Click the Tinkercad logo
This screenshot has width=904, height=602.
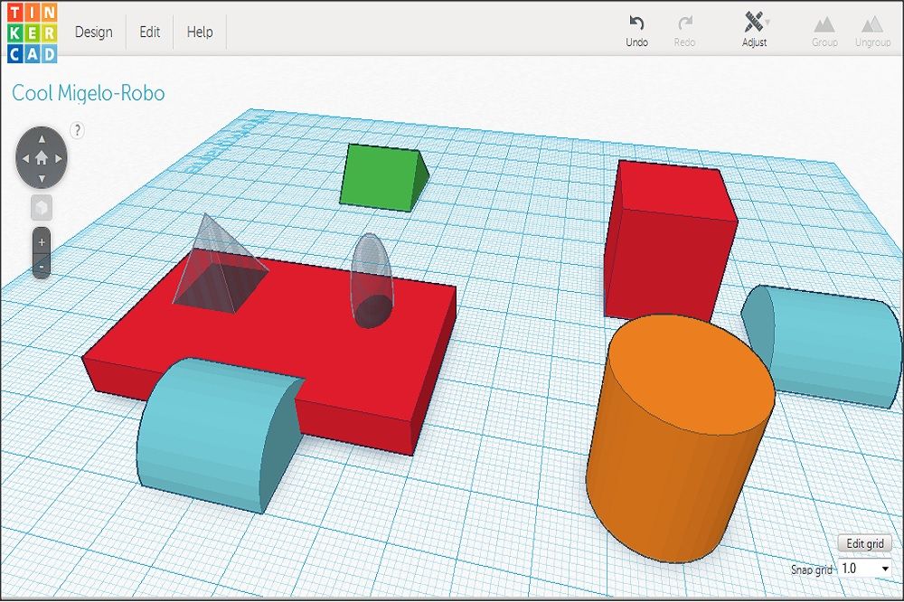tap(33, 33)
